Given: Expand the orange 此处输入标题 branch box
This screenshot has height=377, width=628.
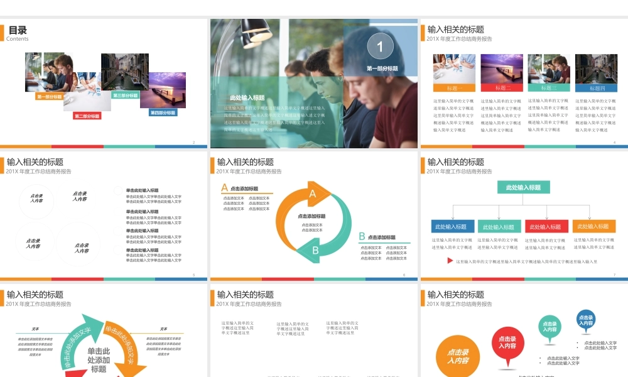Looking at the screenshot, I should (x=594, y=226).
